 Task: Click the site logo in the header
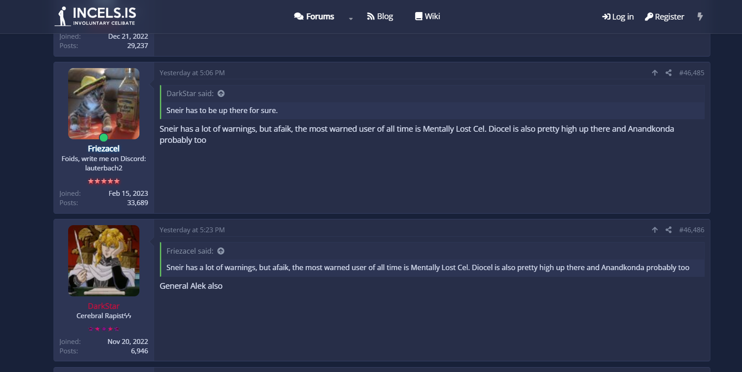[95, 16]
